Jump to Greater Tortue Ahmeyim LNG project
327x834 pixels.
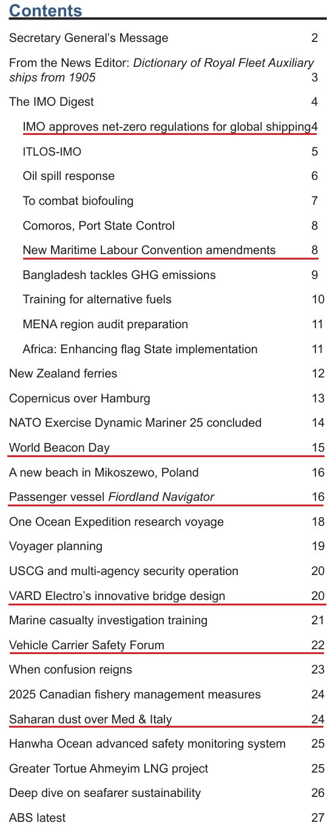coord(109,768)
